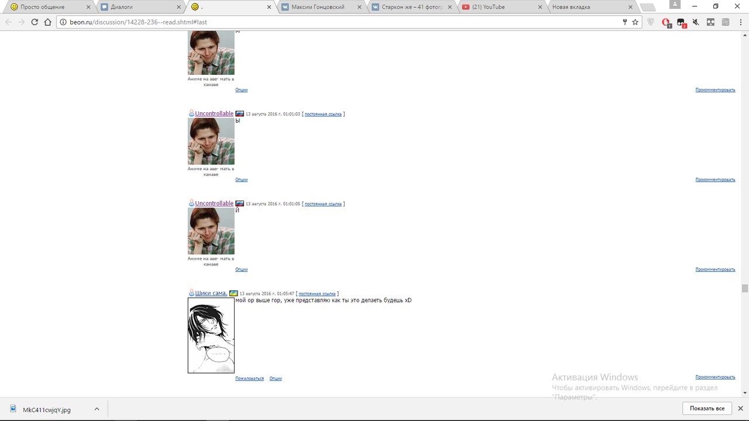Screen dimensions: 749x421
Task: Switch to the Диалоги tab
Action: pyautogui.click(x=140, y=7)
